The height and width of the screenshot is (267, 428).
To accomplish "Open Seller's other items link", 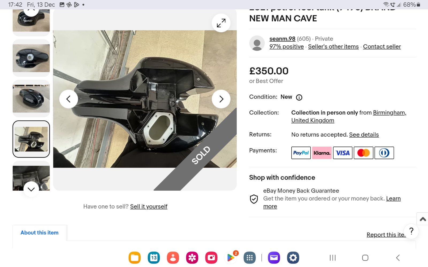I will click(x=333, y=47).
